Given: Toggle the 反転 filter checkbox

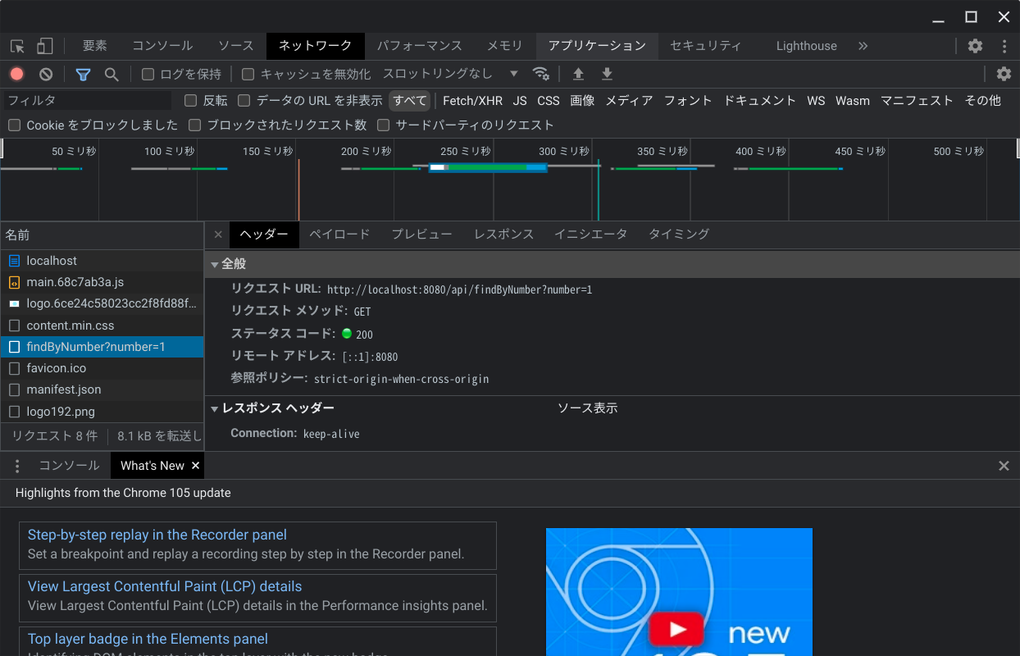Looking at the screenshot, I should click(x=191, y=100).
